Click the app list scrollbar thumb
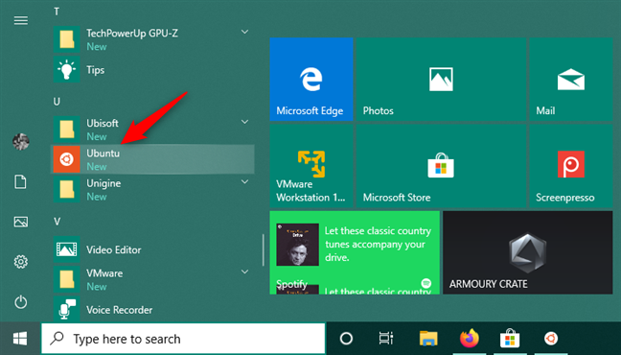The image size is (621, 355). click(x=263, y=249)
